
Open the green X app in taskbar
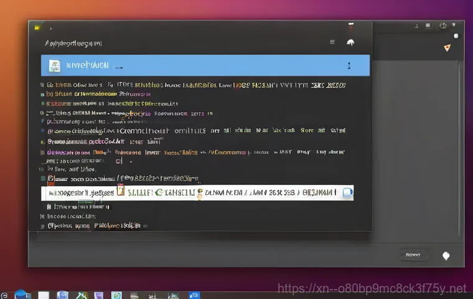pyautogui.click(x=80, y=295)
